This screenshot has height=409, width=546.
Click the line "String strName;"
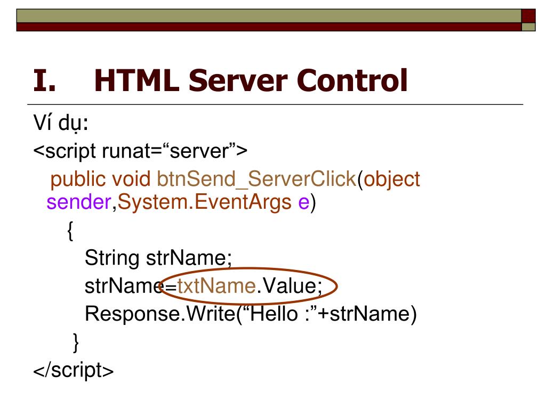pyautogui.click(x=158, y=258)
